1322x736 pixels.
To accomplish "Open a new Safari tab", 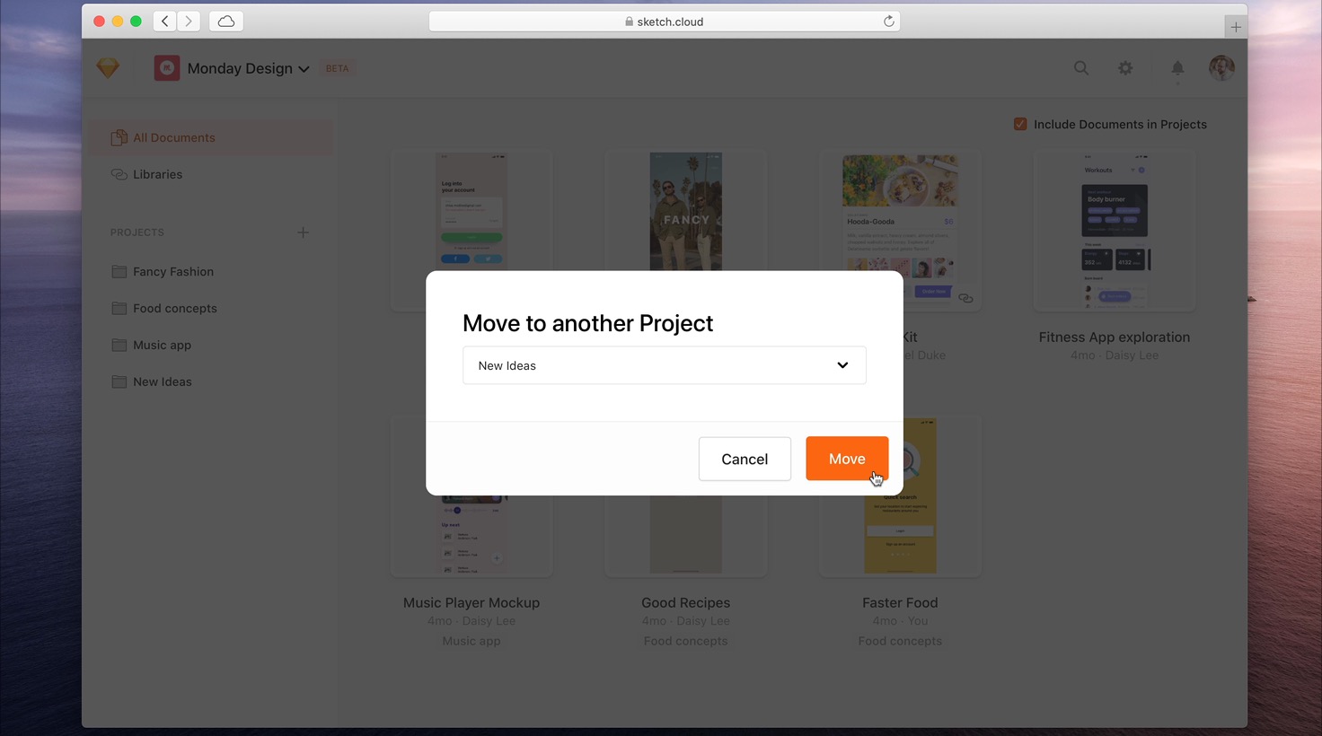I will (1236, 27).
